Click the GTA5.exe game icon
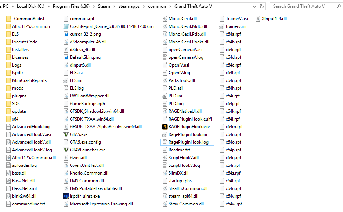The width and height of the screenshot is (343, 212). point(66,134)
